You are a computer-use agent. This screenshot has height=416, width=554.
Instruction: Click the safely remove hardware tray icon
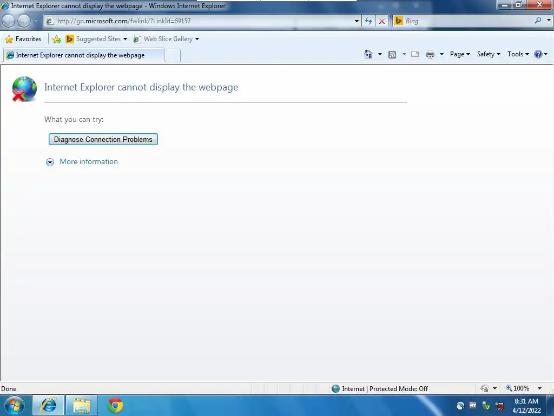click(486, 406)
